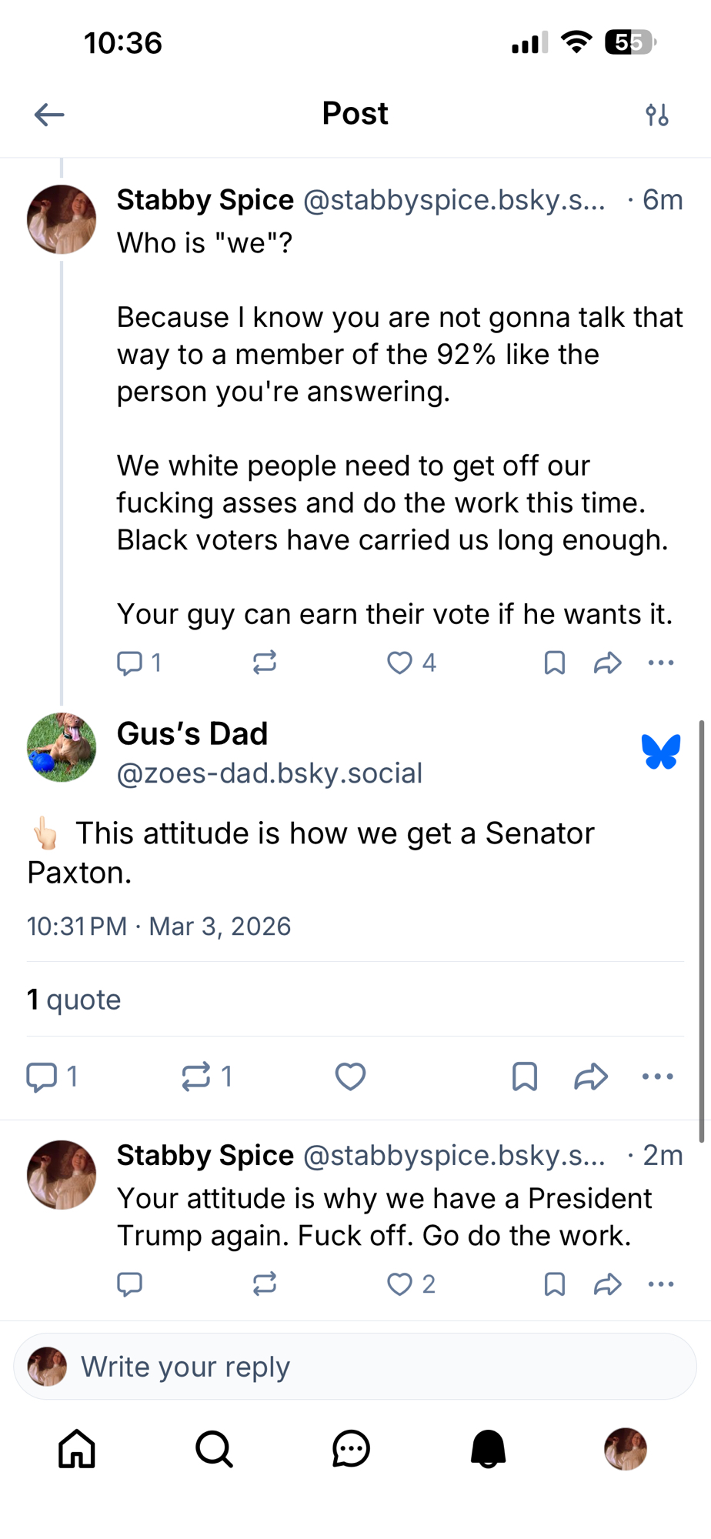Open thread settings icon in the header
The width and height of the screenshot is (711, 1539).
[657, 115]
